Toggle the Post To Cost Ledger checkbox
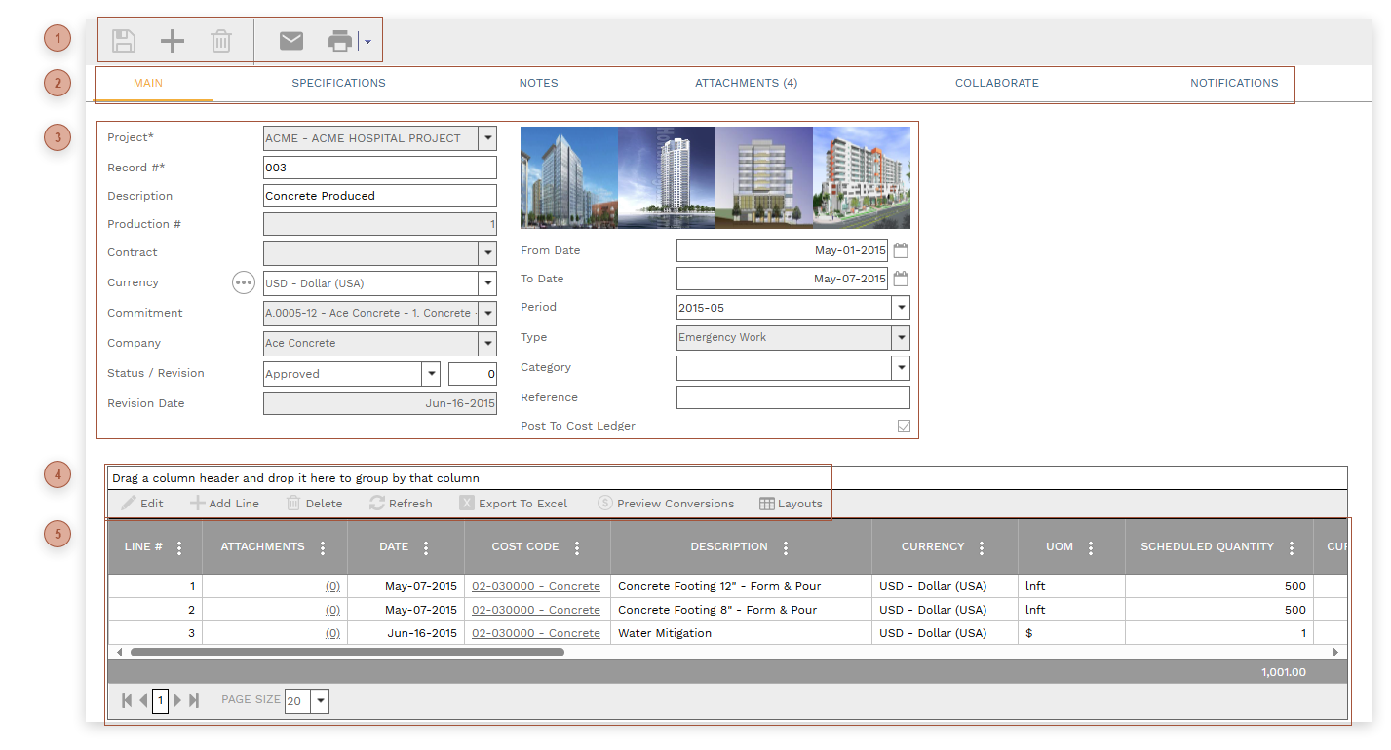Viewport: 1391px width, 750px height. pyautogui.click(x=904, y=426)
